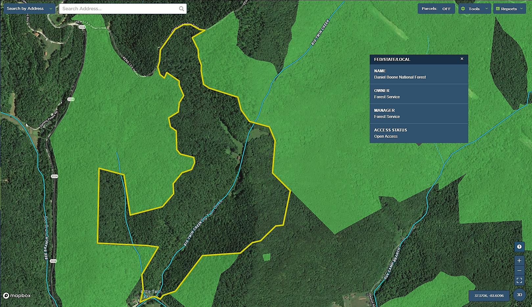Click the Big Twin Creek label inside parcel
This screenshot has height=307, width=532.
(x=193, y=233)
